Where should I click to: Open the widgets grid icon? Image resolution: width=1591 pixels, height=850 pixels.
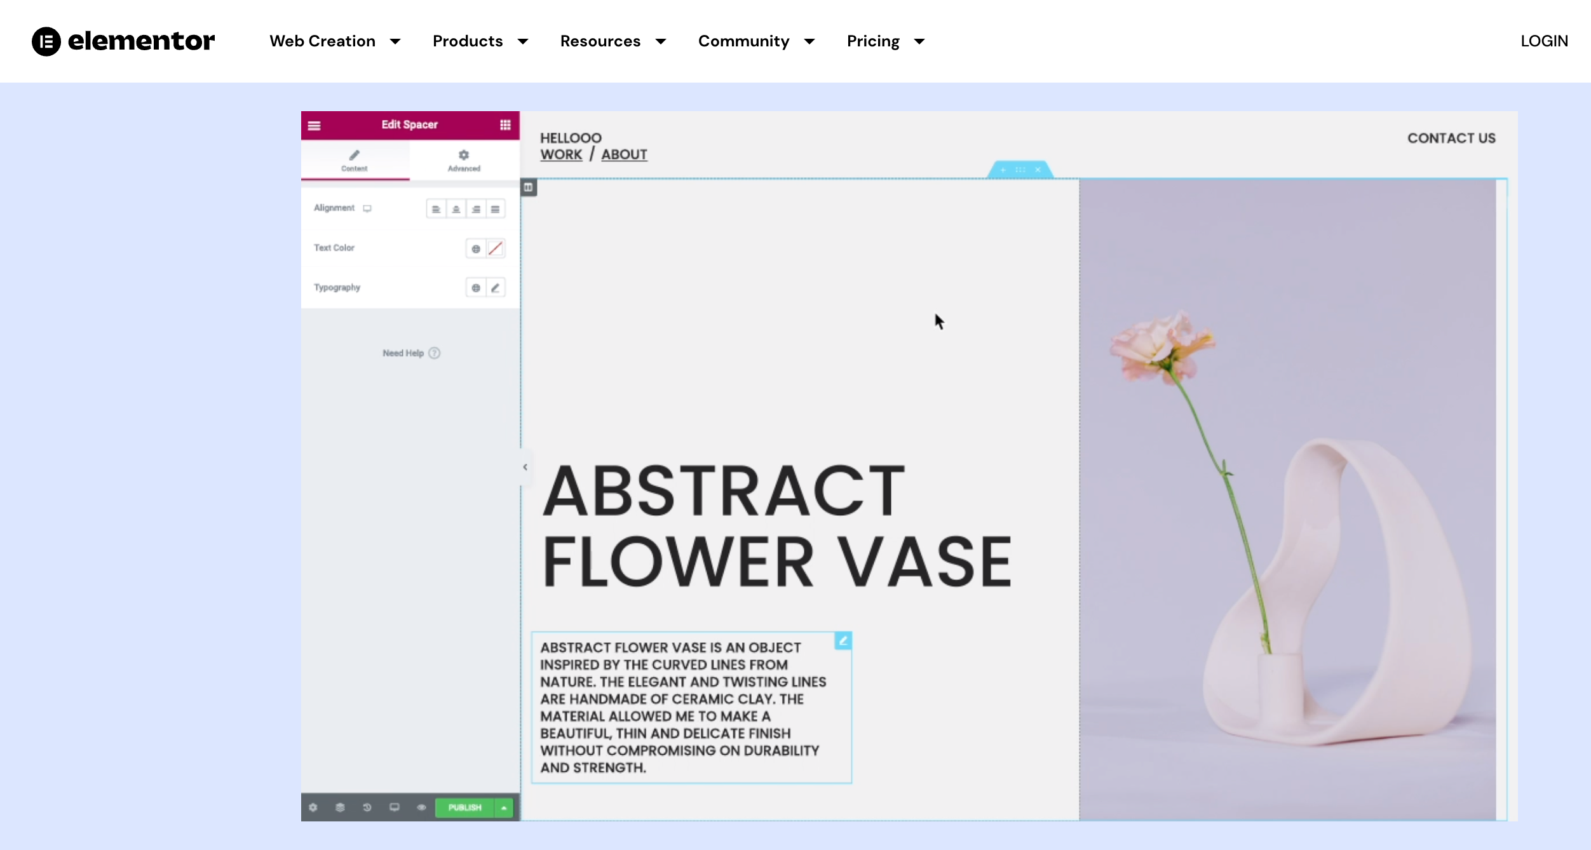click(505, 125)
